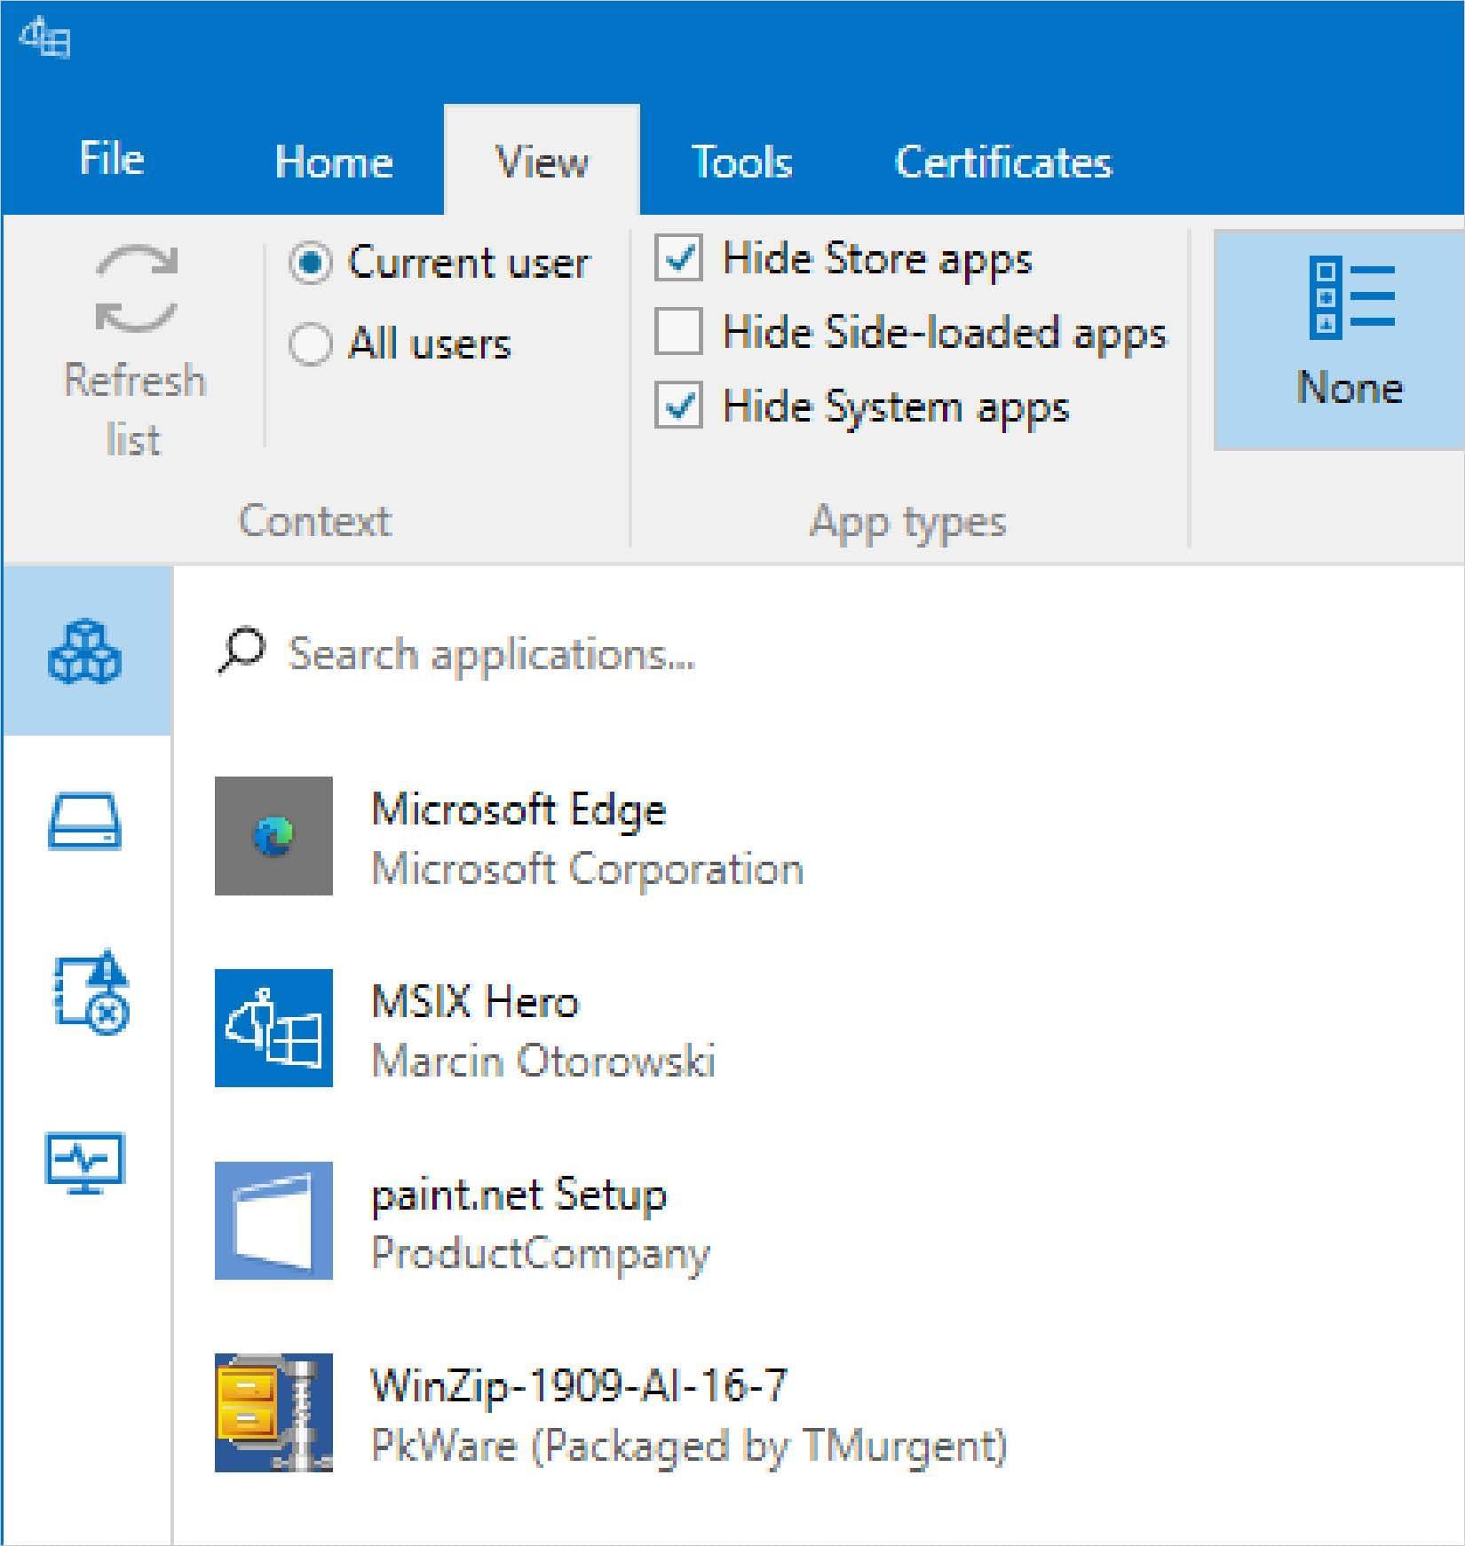Click PkWare (Packaged by TMurgent) text

[x=689, y=1446]
